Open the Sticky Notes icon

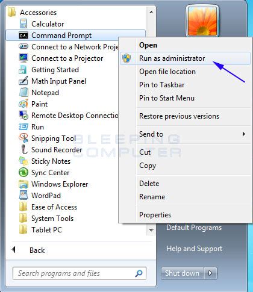(23, 161)
